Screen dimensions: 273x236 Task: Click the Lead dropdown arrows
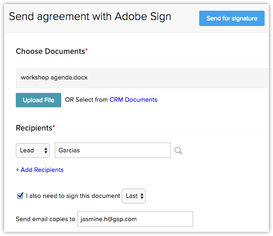[46, 151]
